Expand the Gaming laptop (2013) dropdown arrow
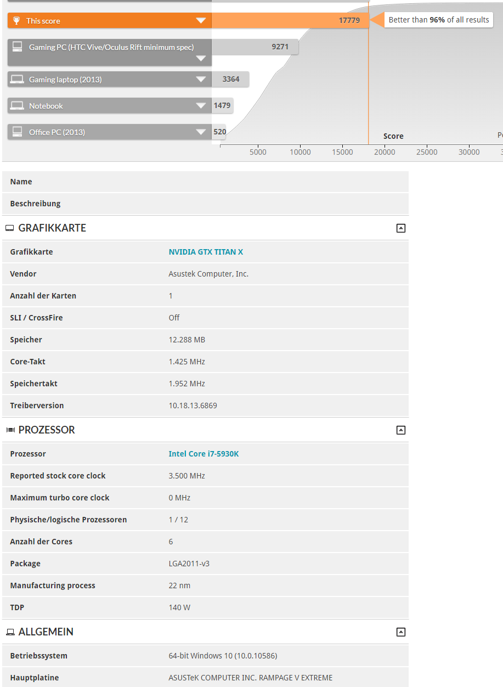Screen dimensions: 503x687 (x=201, y=80)
